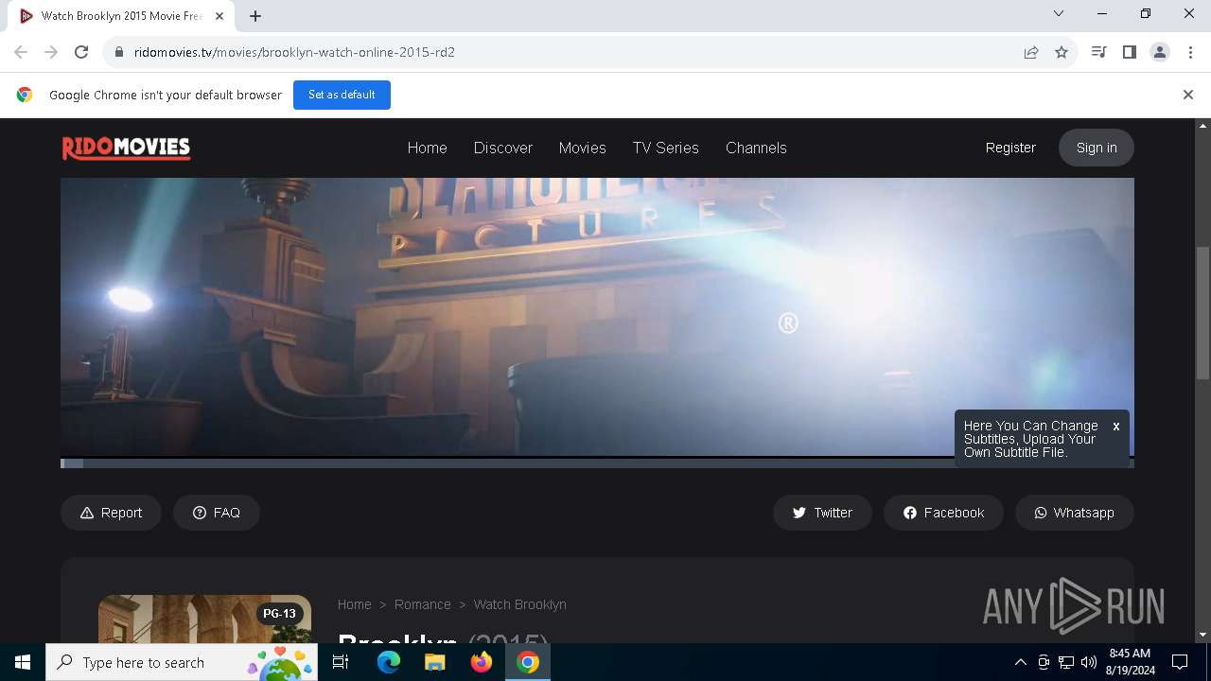The height and width of the screenshot is (681, 1211).
Task: View site information padlock icon
Action: (x=118, y=52)
